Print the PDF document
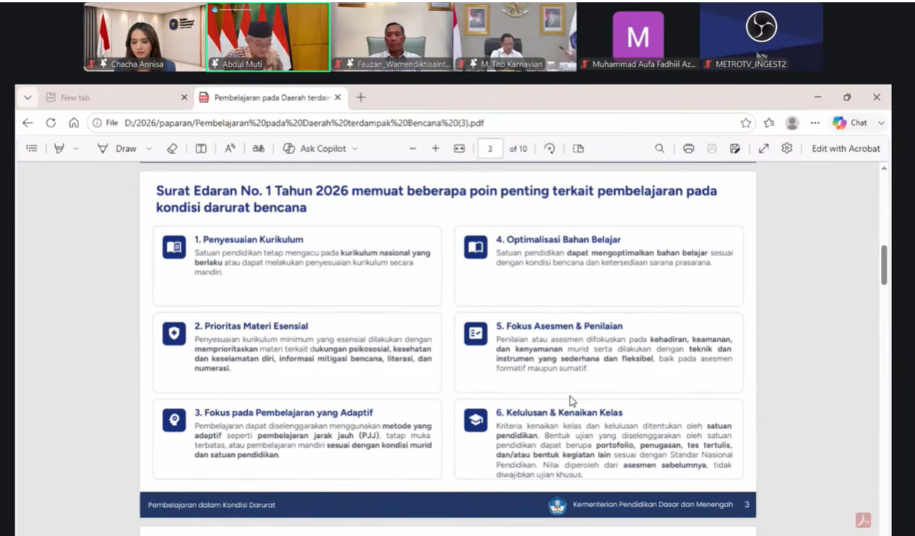Screen dimensions: 915x536 click(x=689, y=149)
